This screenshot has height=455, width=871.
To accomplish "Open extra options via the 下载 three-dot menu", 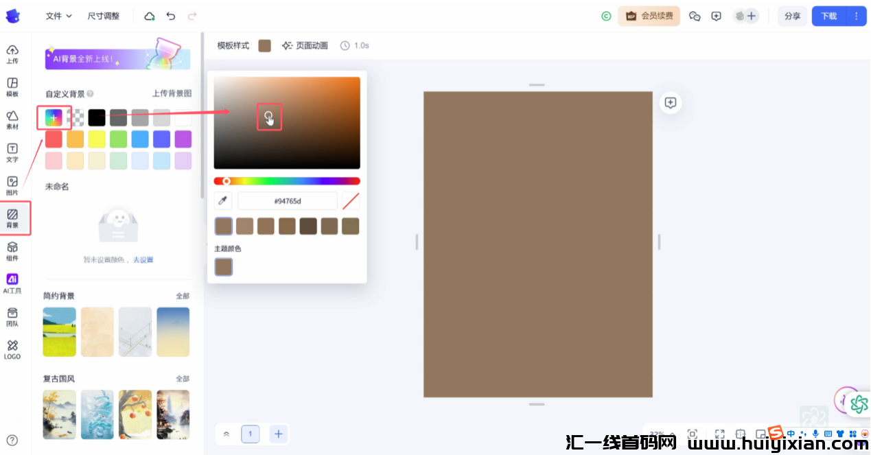I will (x=856, y=16).
